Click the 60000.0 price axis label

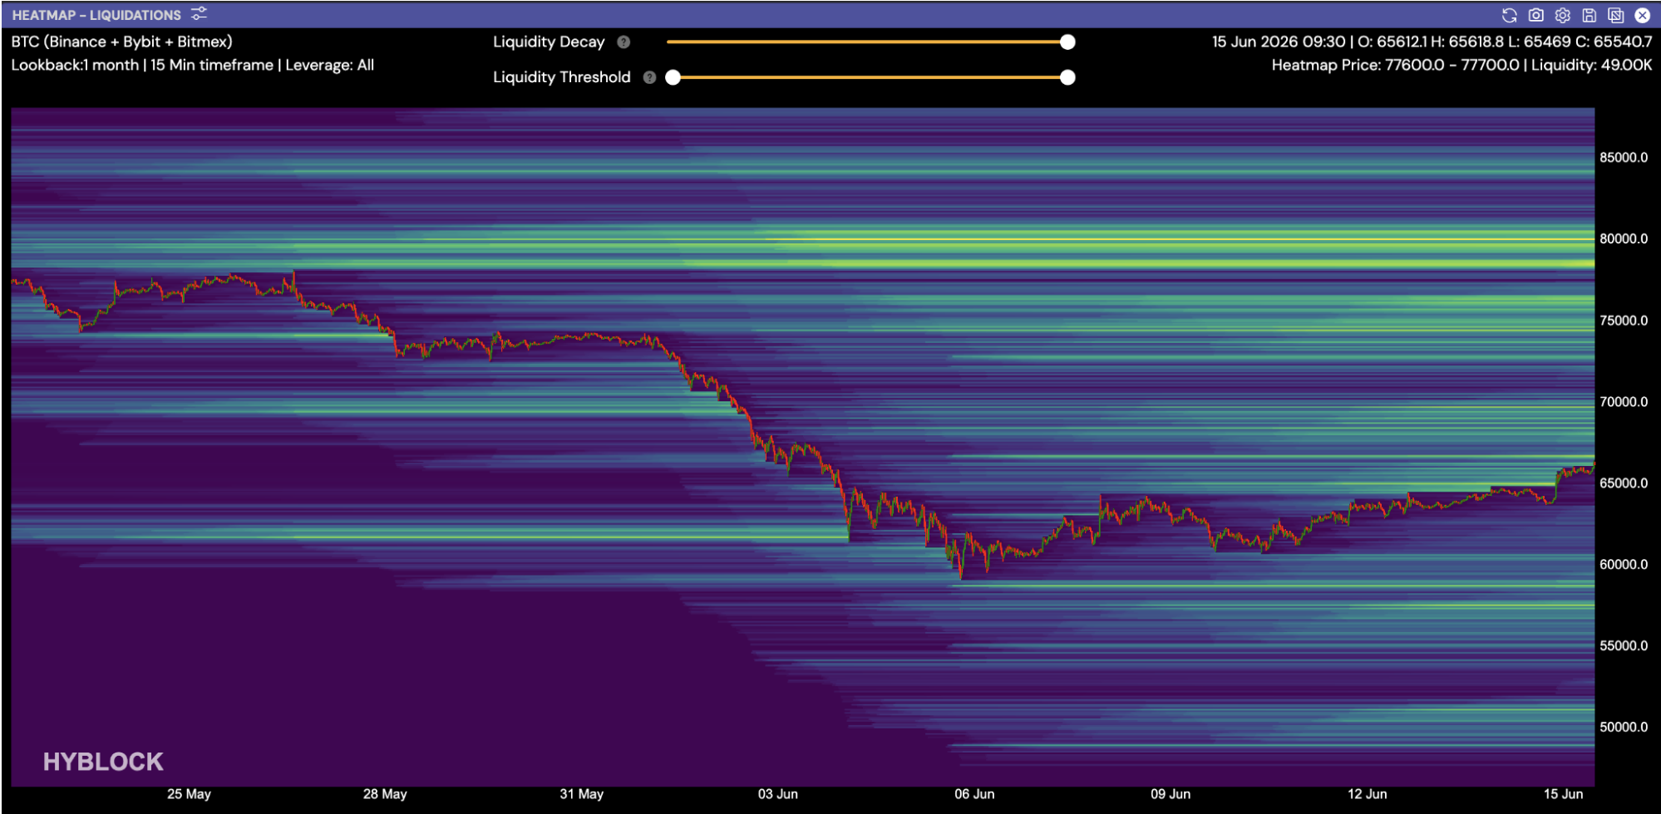coord(1624,565)
